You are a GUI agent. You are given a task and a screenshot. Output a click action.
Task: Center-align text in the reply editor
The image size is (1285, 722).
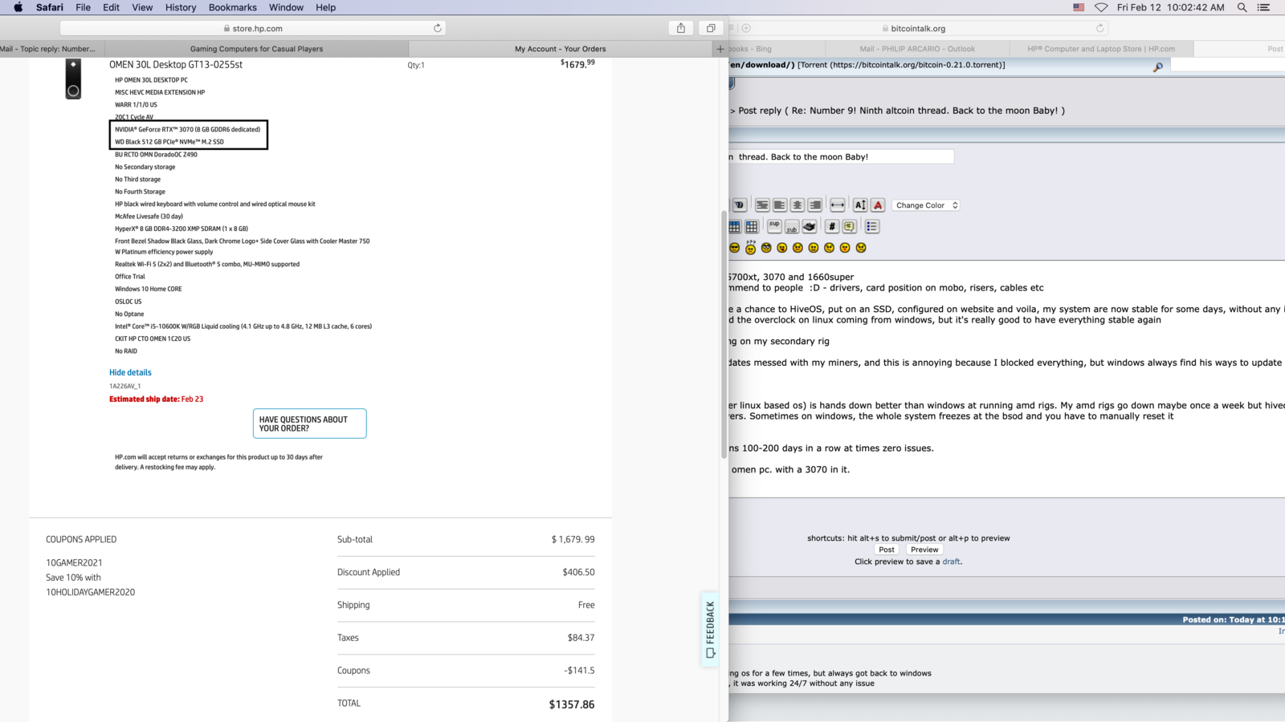pyautogui.click(x=798, y=205)
